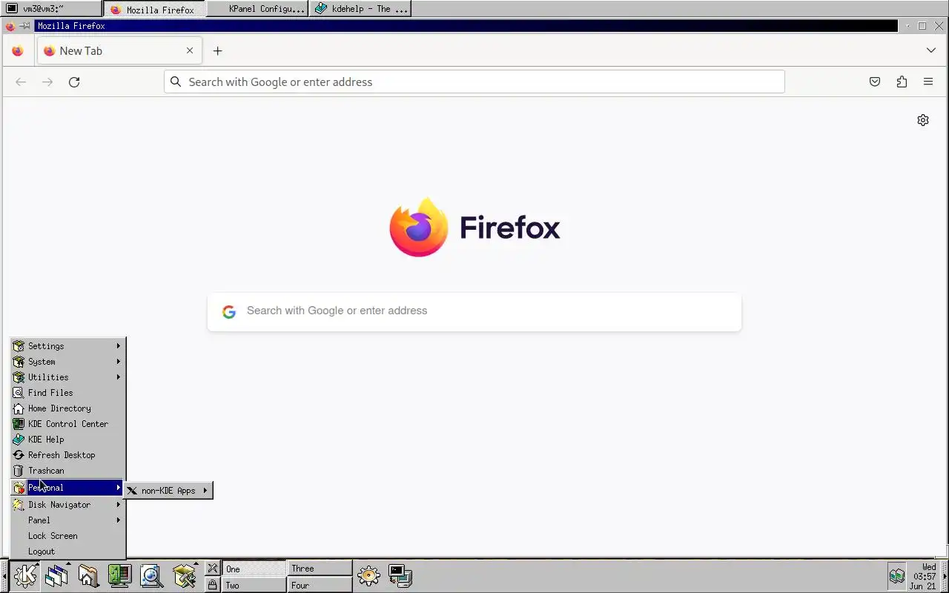Choose Lock Screen menu entry
This screenshot has width=949, height=593.
point(68,536)
